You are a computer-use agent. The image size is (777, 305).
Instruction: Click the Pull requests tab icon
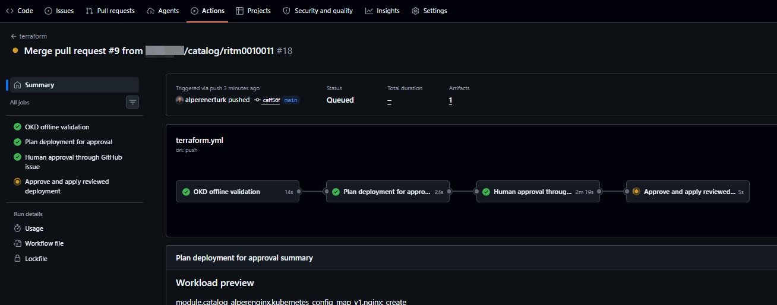(x=89, y=11)
